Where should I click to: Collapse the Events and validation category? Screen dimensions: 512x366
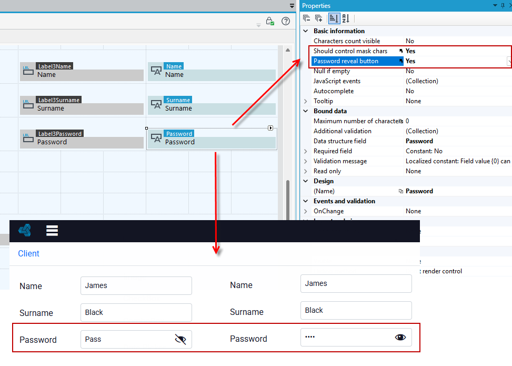pyautogui.click(x=306, y=201)
